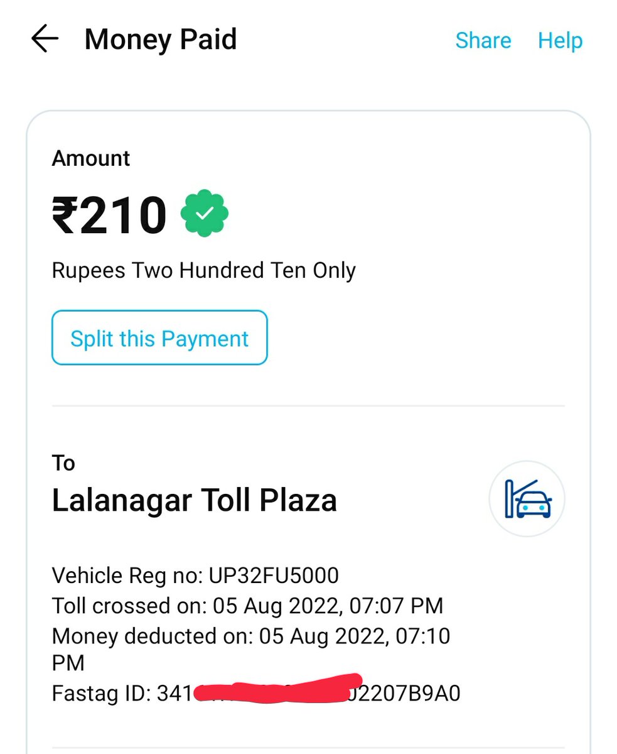
Task: Tap the ₹210 amount text
Action: 109,214
